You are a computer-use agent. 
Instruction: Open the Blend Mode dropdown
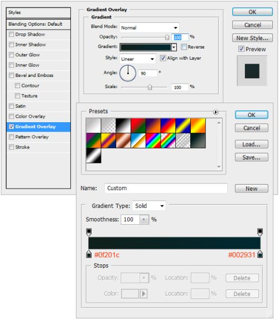coord(150,28)
